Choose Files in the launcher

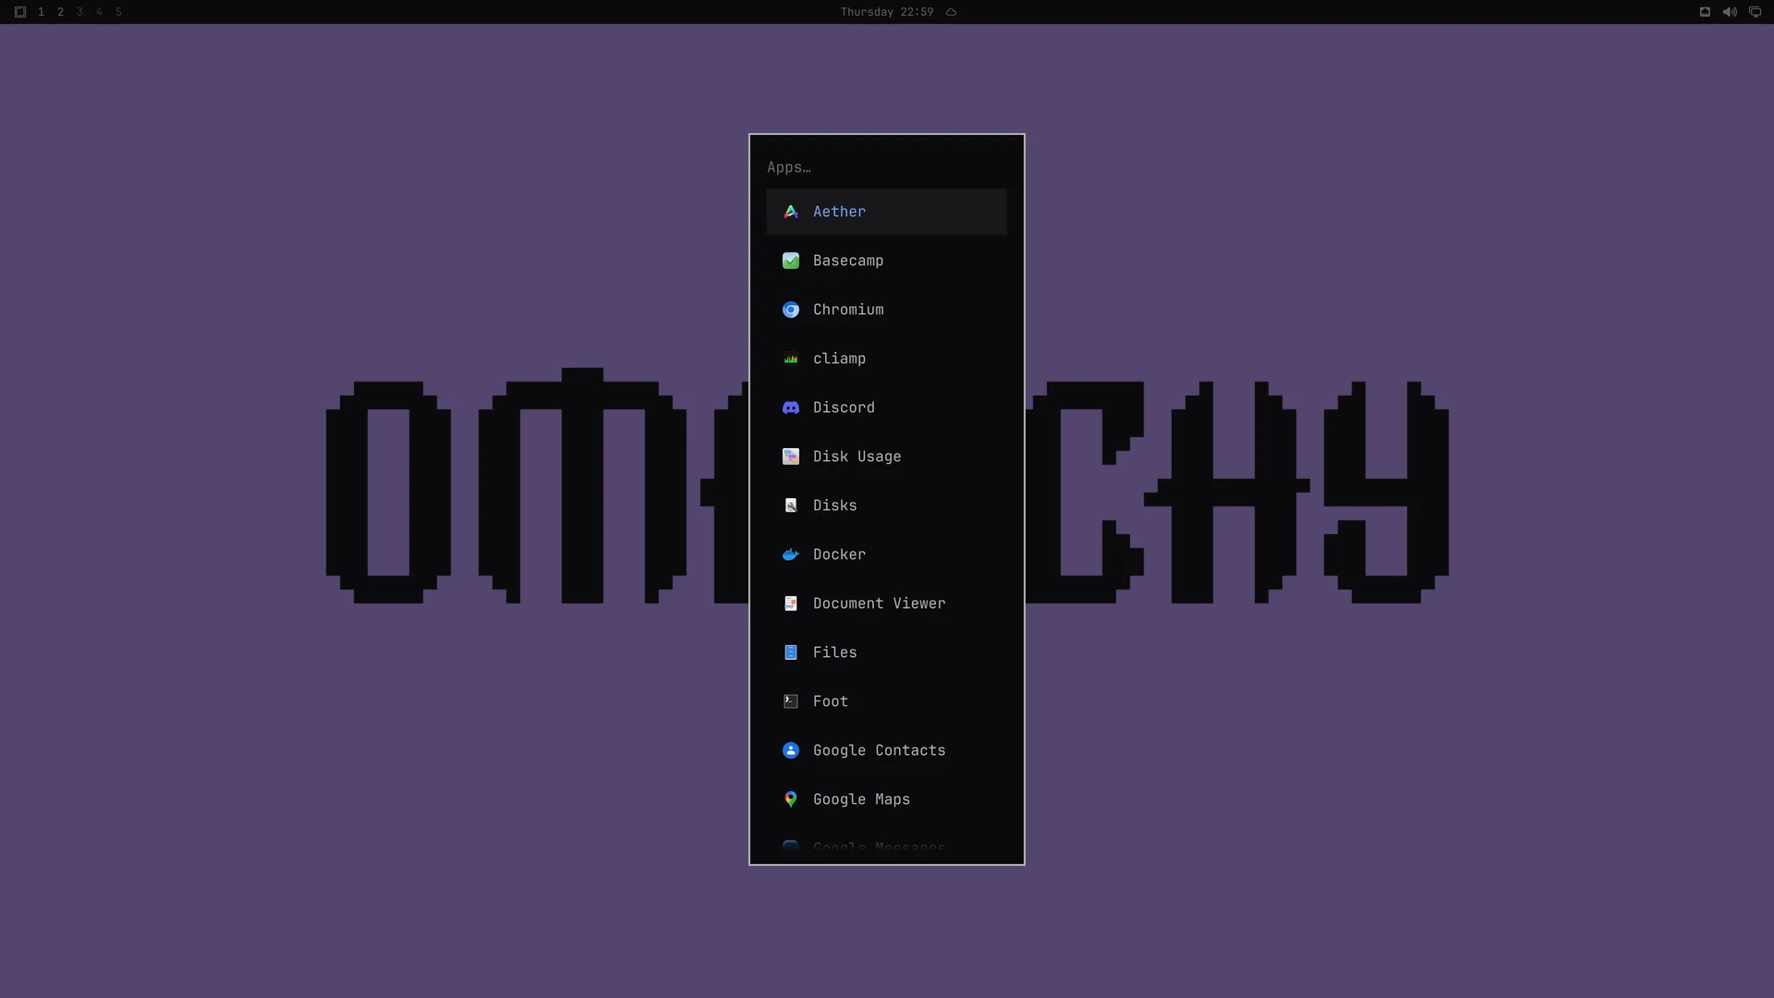886,652
